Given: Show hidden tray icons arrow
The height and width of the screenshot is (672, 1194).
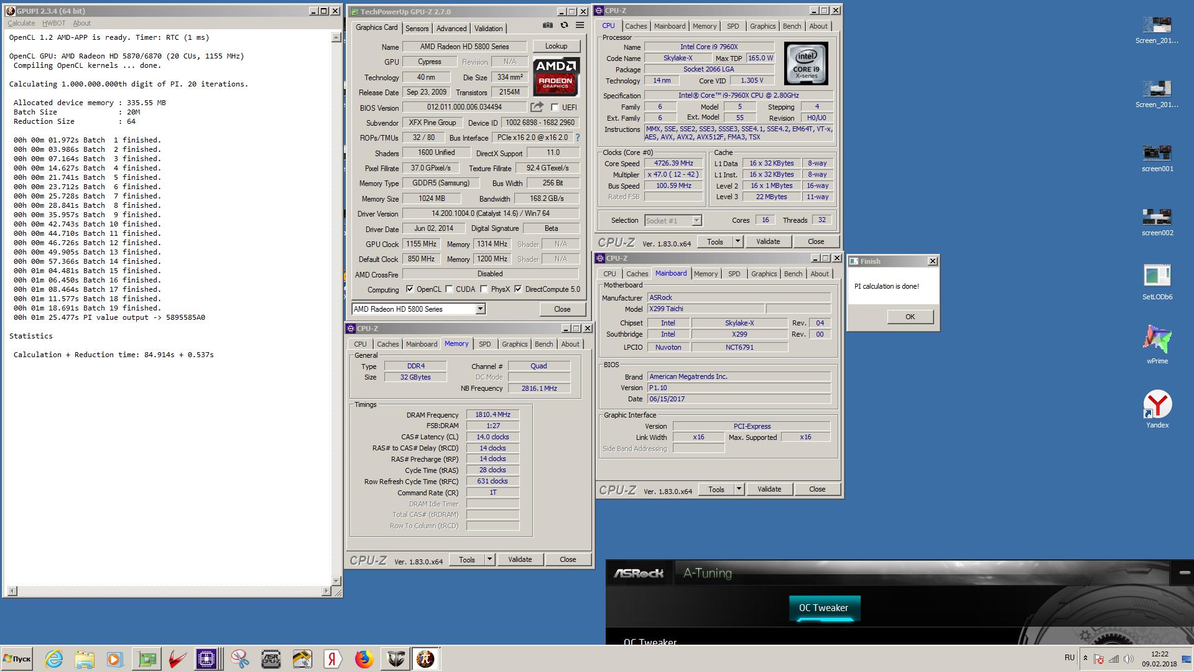Looking at the screenshot, I should pos(1085,659).
